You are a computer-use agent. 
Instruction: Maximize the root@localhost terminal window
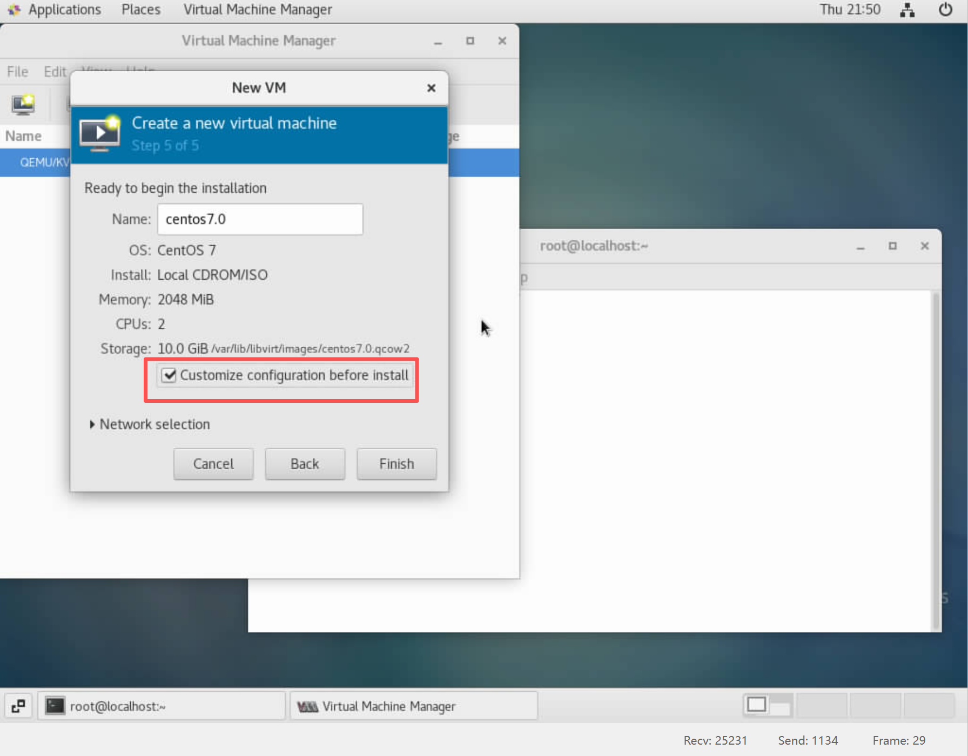point(892,246)
